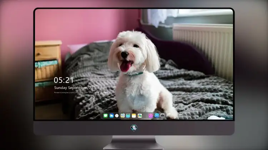268x150 pixels.
Task: Open the green Messages app in the dock
Action: [105, 116]
